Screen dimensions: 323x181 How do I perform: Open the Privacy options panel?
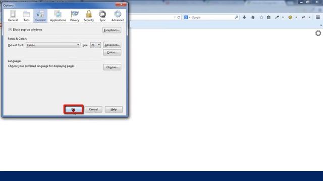click(x=75, y=16)
